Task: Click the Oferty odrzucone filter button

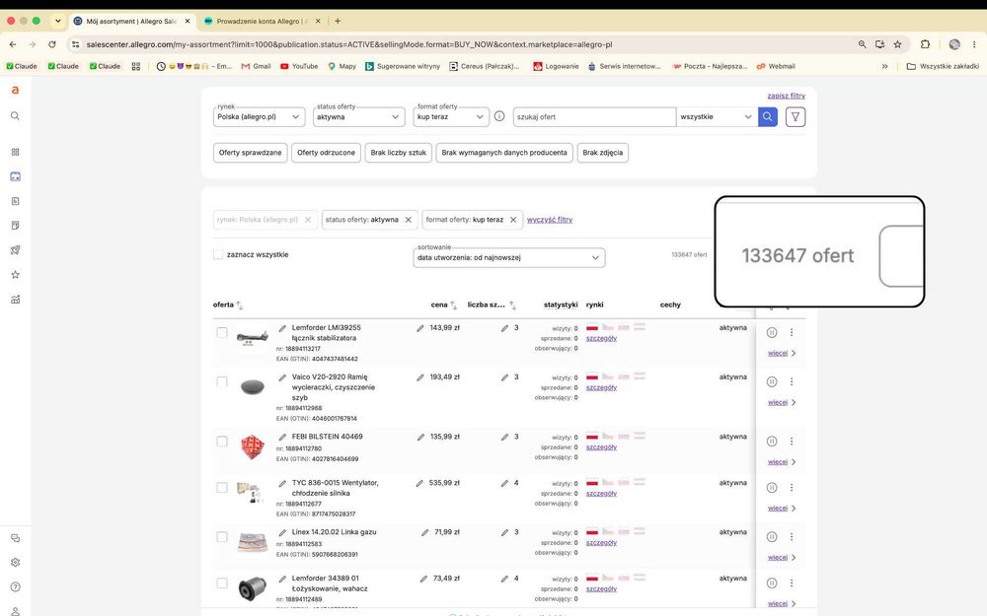Action: pyautogui.click(x=326, y=153)
